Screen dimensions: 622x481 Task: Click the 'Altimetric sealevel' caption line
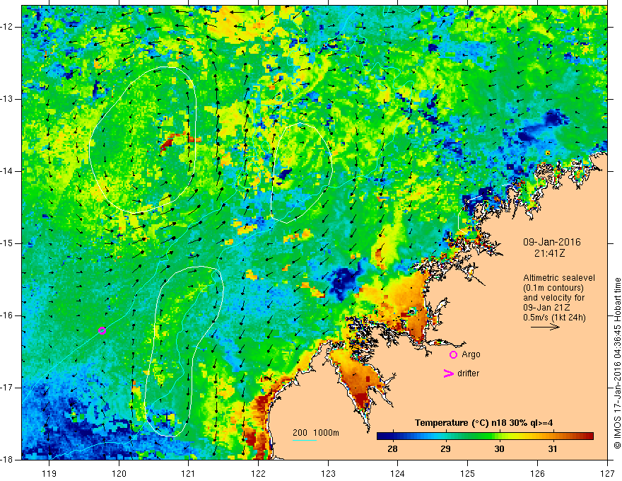[x=559, y=278]
